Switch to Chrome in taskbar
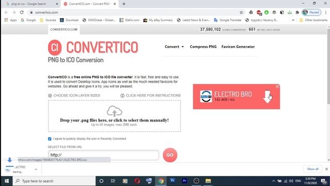 (161, 181)
